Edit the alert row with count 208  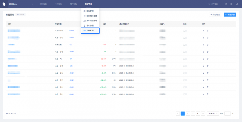[204, 80]
